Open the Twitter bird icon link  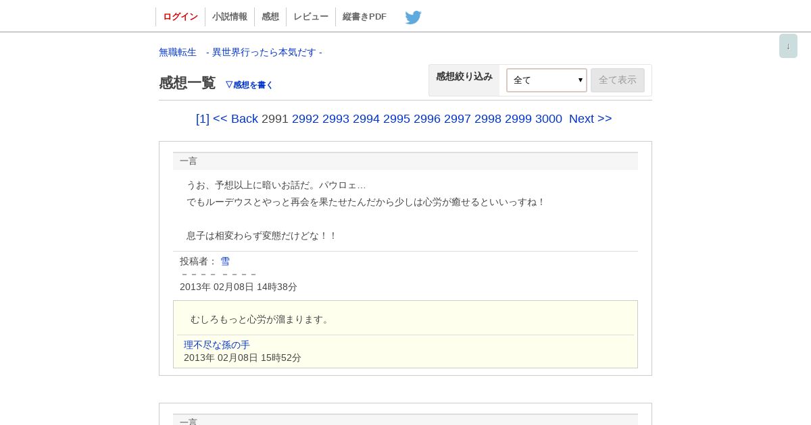413,17
